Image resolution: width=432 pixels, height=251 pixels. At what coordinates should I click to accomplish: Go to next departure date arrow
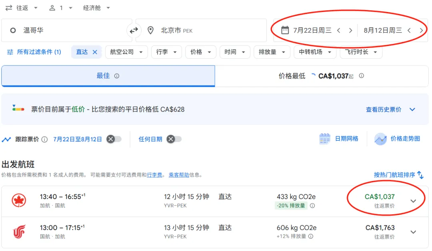tap(350, 30)
